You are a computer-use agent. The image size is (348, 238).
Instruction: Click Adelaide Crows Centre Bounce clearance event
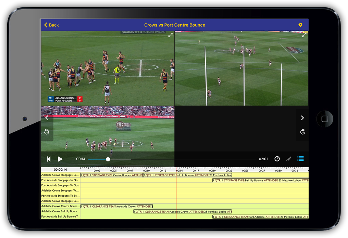click(x=116, y=206)
